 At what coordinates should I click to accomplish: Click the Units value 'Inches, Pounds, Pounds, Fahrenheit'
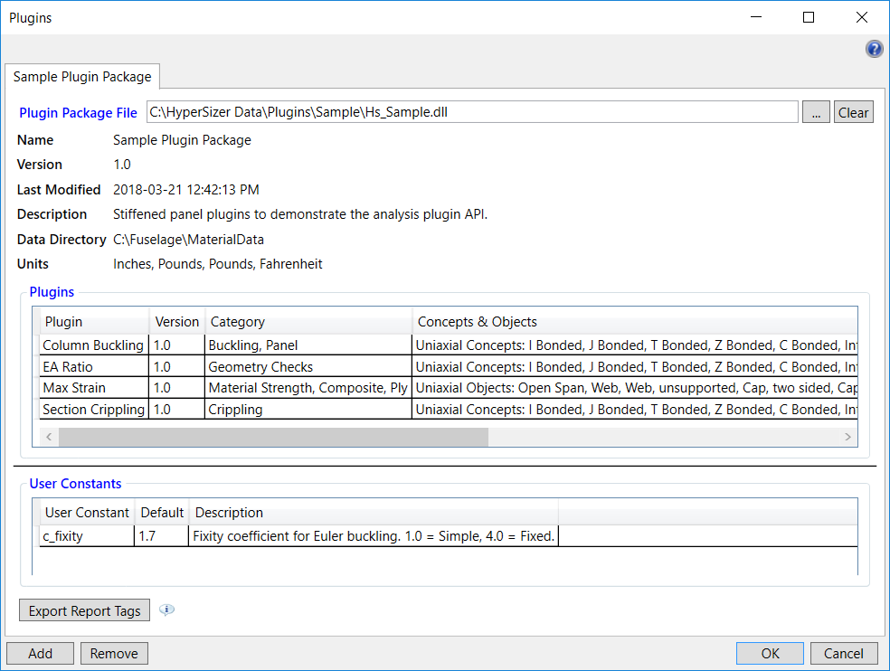coord(217,264)
